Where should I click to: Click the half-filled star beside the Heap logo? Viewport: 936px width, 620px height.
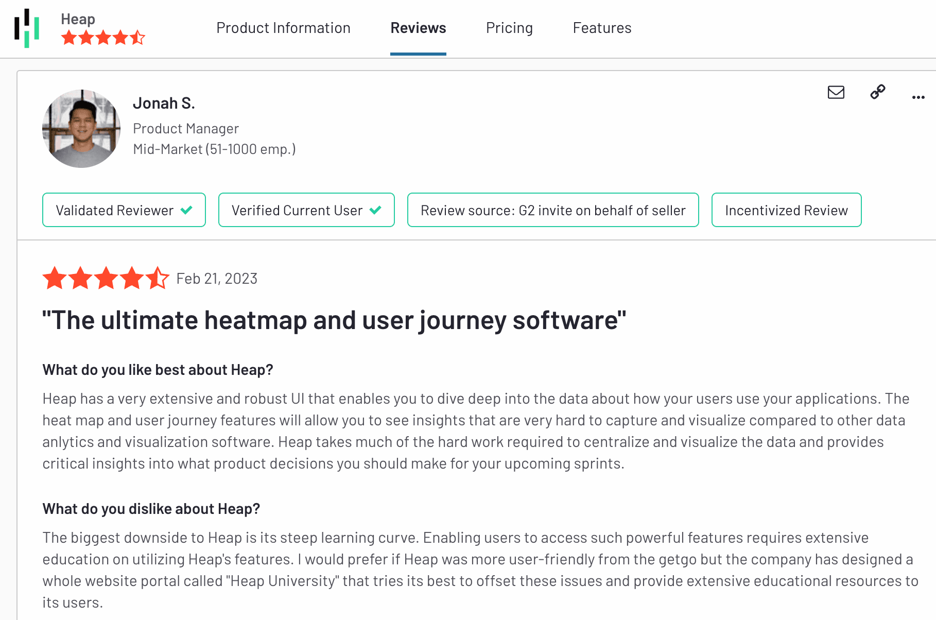click(137, 37)
